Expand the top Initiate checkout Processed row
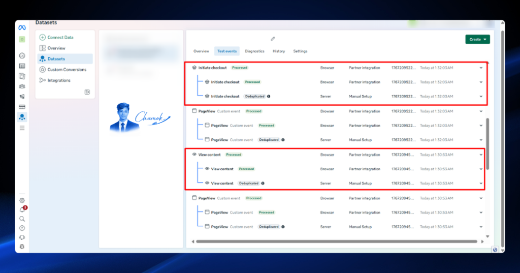The image size is (520, 273). point(481,68)
